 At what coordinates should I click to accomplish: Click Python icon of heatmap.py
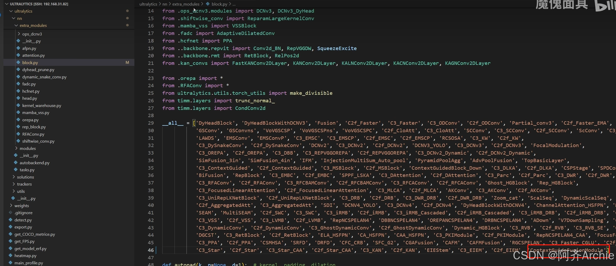[10, 256]
